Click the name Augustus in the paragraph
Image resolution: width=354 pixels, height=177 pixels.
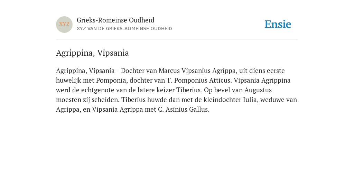point(258,90)
